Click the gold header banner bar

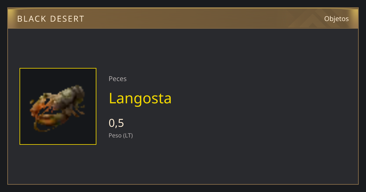pos(183,18)
